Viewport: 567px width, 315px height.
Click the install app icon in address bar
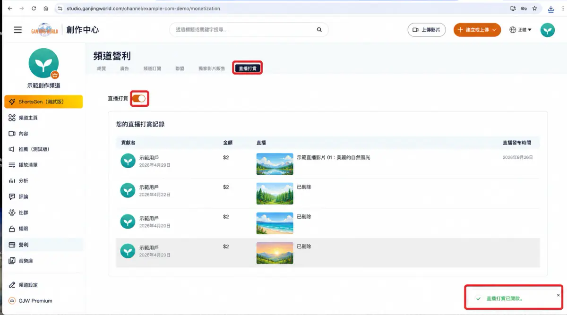(x=513, y=9)
